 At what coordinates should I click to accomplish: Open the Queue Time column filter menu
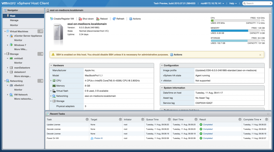coord(169,119)
